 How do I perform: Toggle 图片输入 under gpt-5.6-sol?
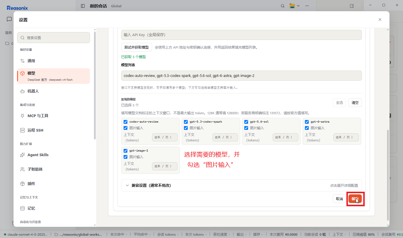coord(246,128)
